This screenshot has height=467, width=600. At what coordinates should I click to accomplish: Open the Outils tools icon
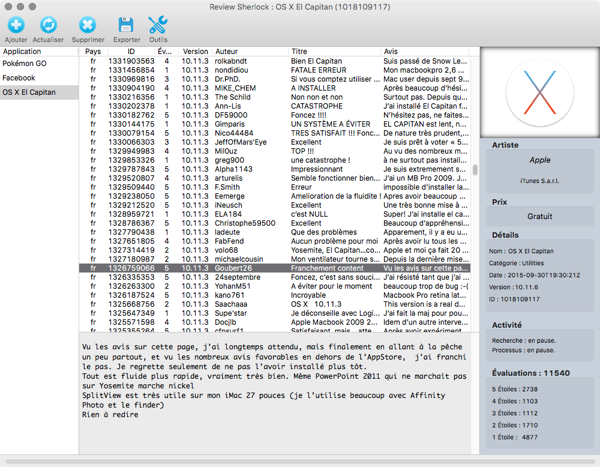click(x=158, y=25)
